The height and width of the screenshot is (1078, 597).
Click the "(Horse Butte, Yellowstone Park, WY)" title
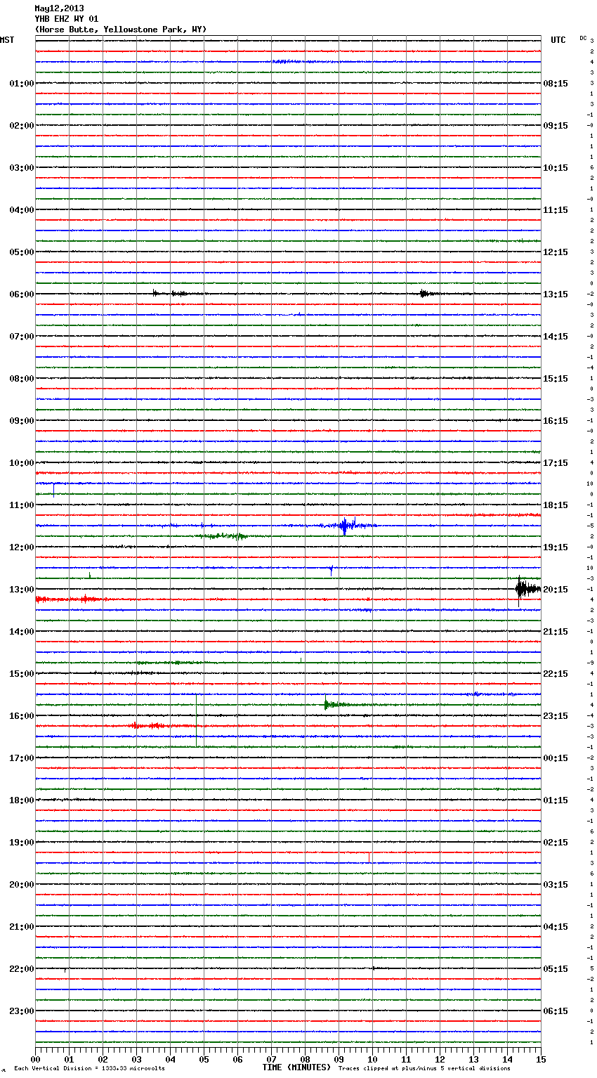[121, 30]
